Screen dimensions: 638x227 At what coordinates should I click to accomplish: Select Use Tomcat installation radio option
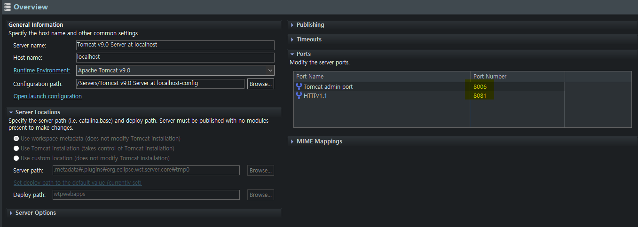point(16,149)
